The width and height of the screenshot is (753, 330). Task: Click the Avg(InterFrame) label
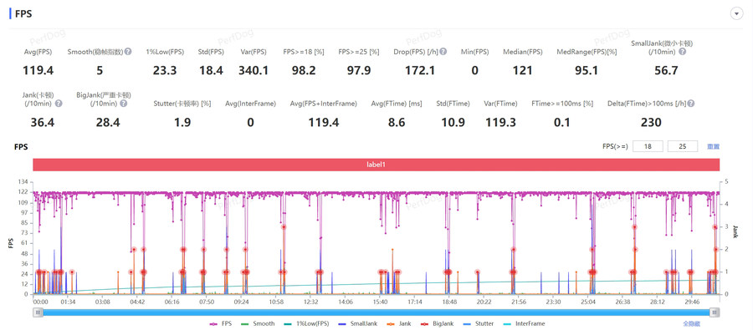251,103
